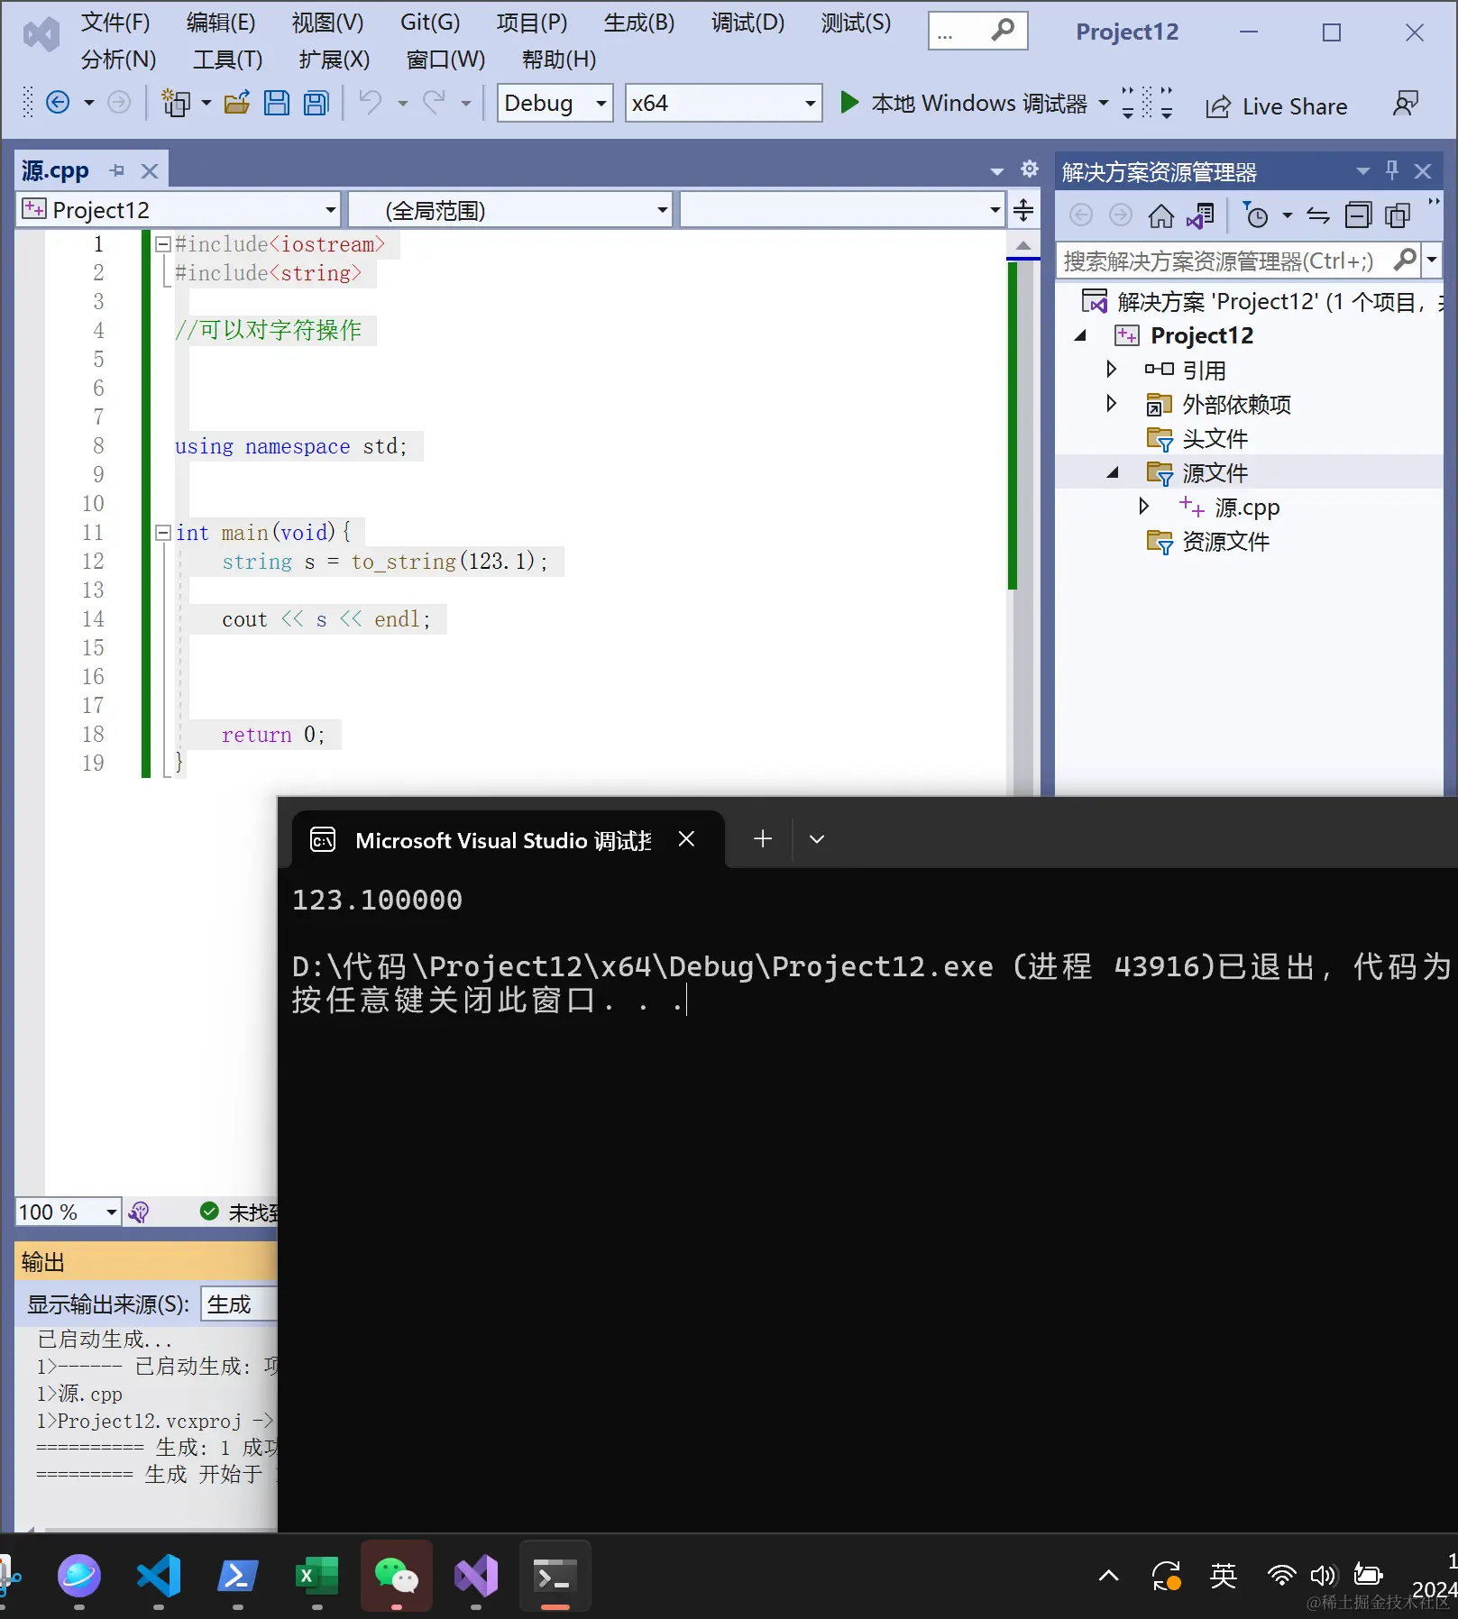Open the x64 platform dropdown
This screenshot has height=1619, width=1458.
[x=723, y=103]
